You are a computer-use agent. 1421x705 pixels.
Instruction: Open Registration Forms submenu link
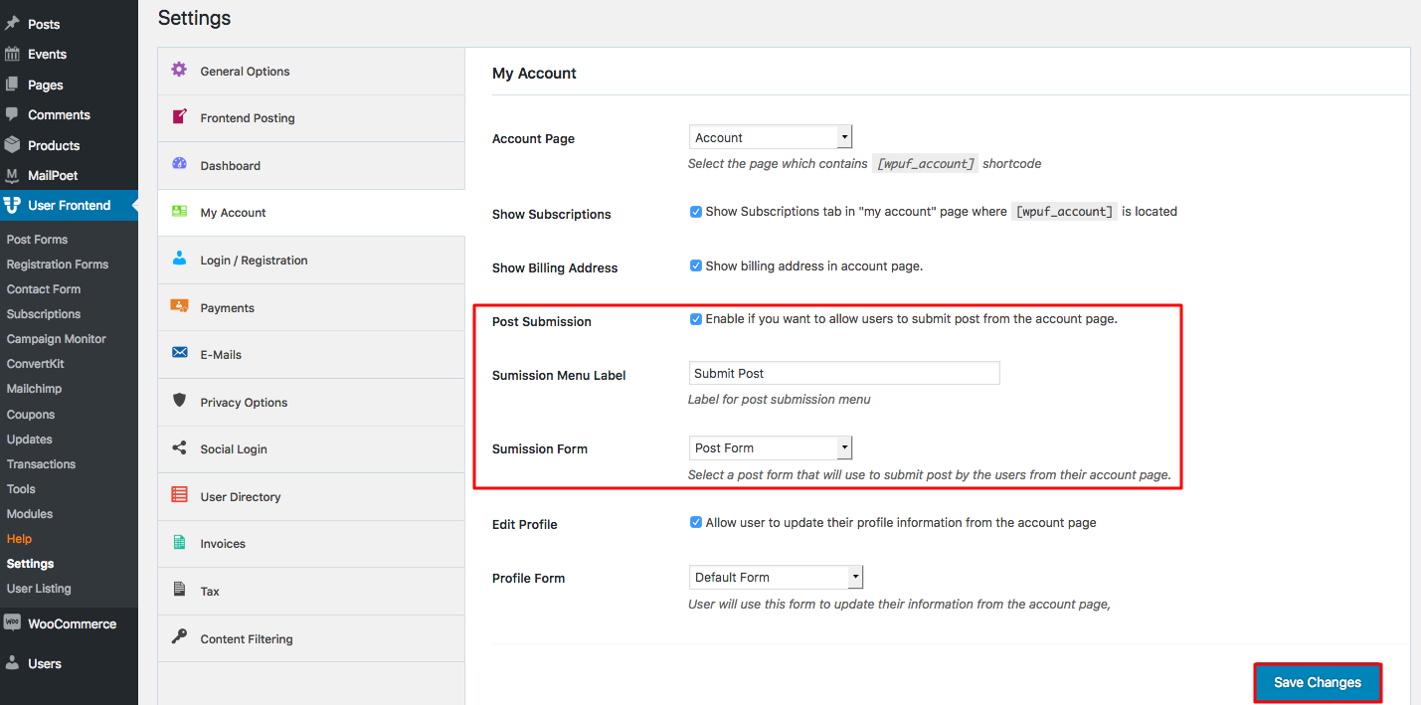coord(58,264)
